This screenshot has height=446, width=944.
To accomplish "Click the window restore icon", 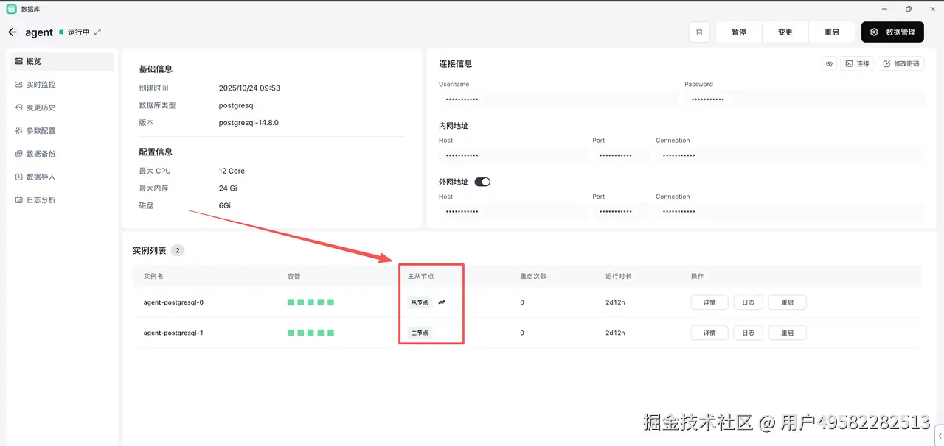I will (x=909, y=9).
